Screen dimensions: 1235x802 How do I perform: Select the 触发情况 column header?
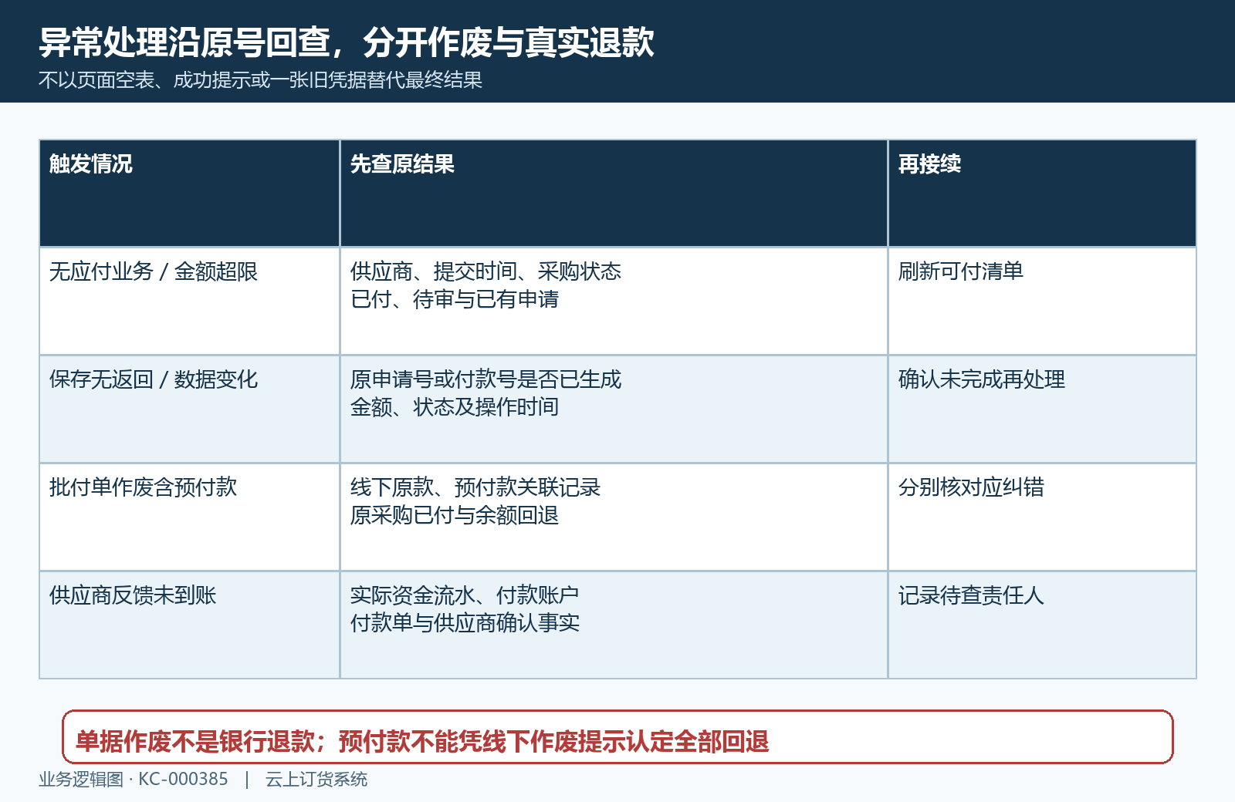189,193
